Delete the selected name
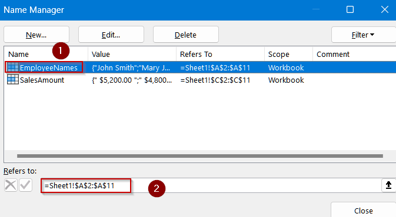 [185, 35]
